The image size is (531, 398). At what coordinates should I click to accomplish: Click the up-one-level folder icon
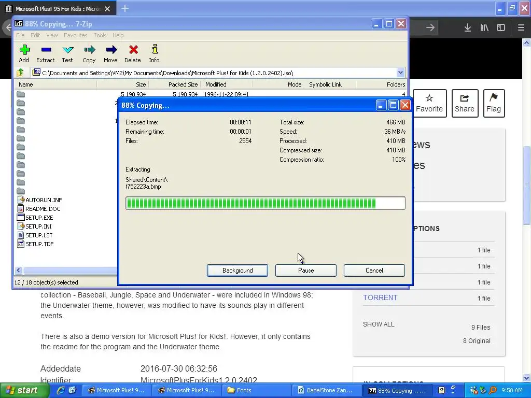pyautogui.click(x=20, y=73)
